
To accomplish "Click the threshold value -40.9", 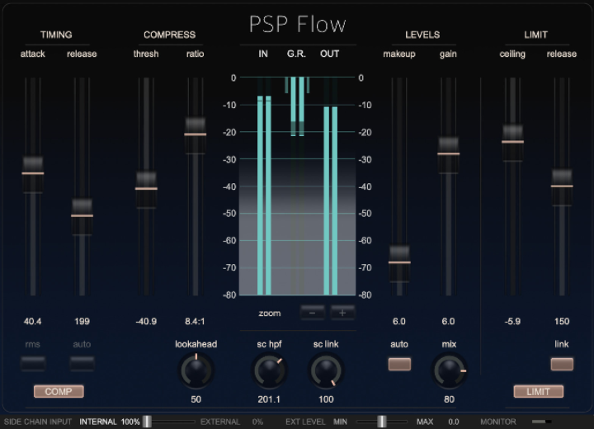I will pyautogui.click(x=146, y=322).
